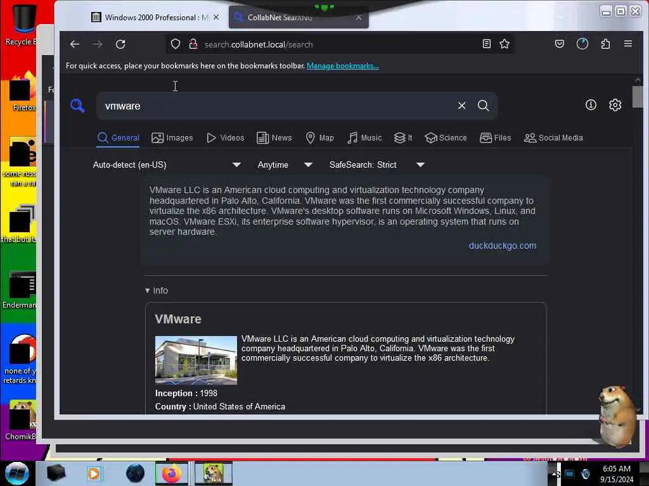Click the VMware infobox heading
The height and width of the screenshot is (486, 649).
coord(178,319)
